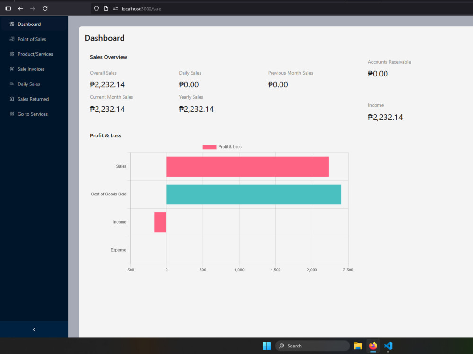This screenshot has width=473, height=354.
Task: Click the 2,500 x-axis tick label
Action: tap(348, 270)
